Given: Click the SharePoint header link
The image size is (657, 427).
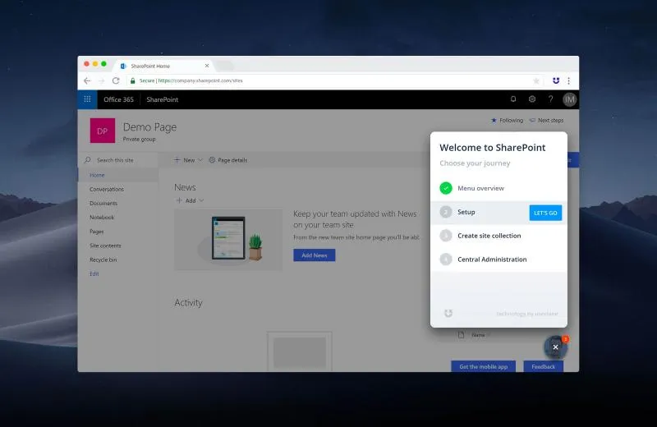Looking at the screenshot, I should click(x=162, y=99).
